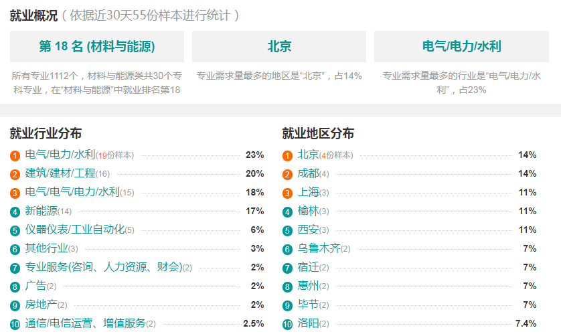
Task: Click the teal rank 9 badge beside 房地产
Action: click(x=15, y=306)
